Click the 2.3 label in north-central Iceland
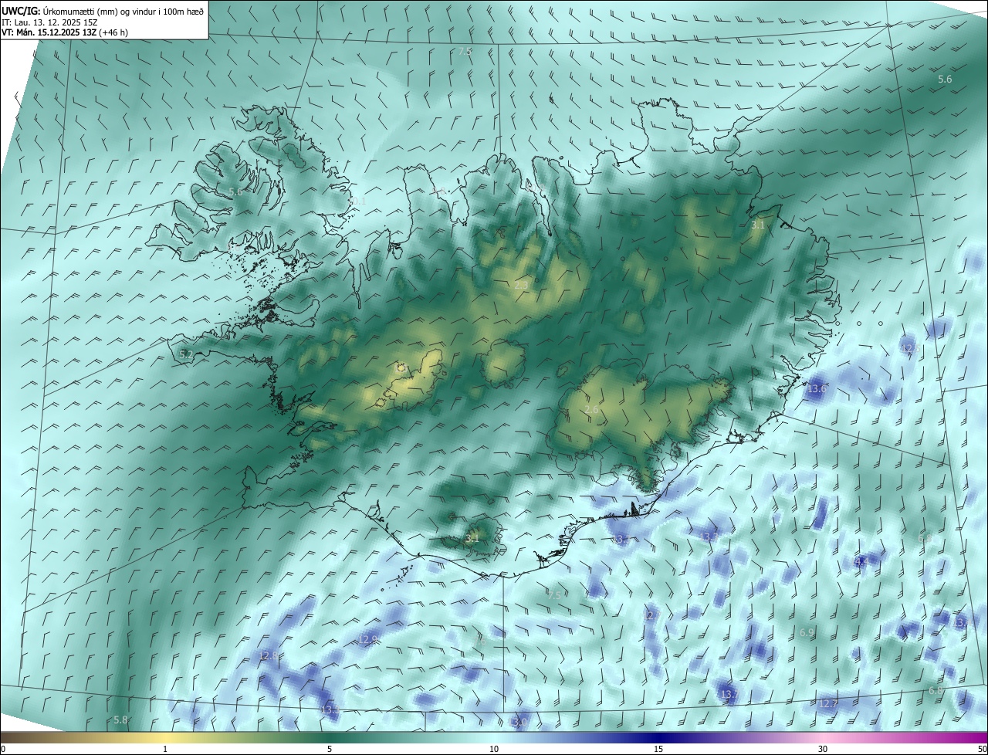Viewport: 988px width, 755px height. point(521,286)
